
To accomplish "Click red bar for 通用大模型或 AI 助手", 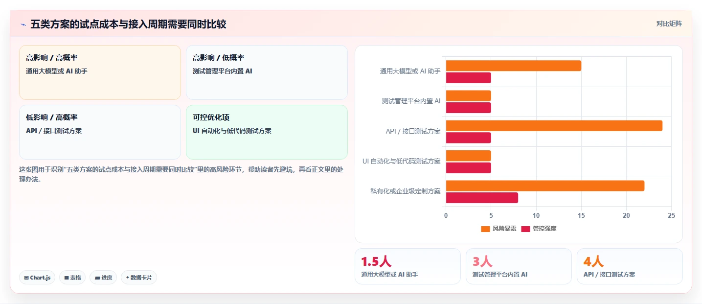I will [468, 77].
